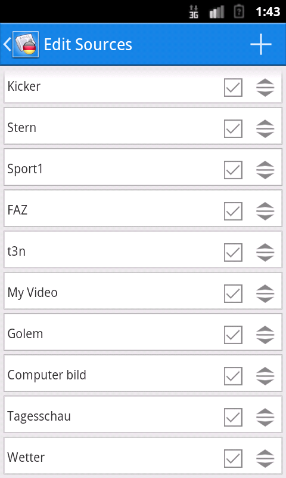286x478 pixels.
Task: Toggle the Sport1 checkbox
Action: (233, 170)
